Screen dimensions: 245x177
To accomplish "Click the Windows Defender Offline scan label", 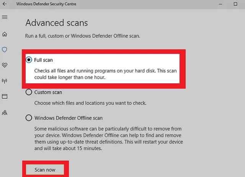I will pyautogui.click(x=69, y=118).
